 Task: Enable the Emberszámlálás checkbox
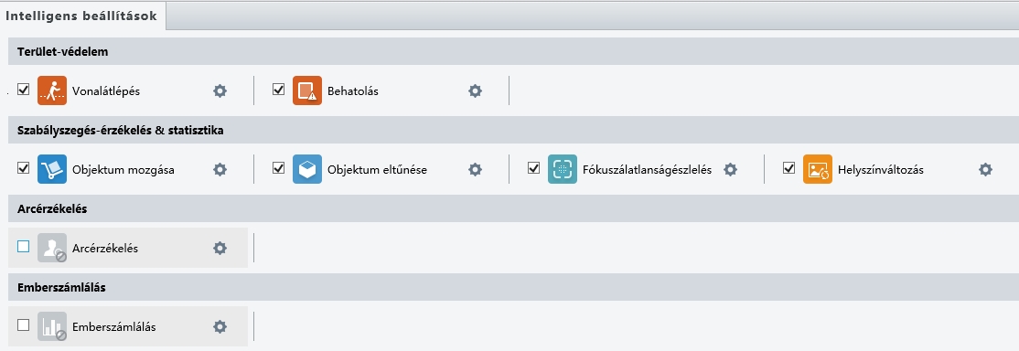click(x=24, y=325)
